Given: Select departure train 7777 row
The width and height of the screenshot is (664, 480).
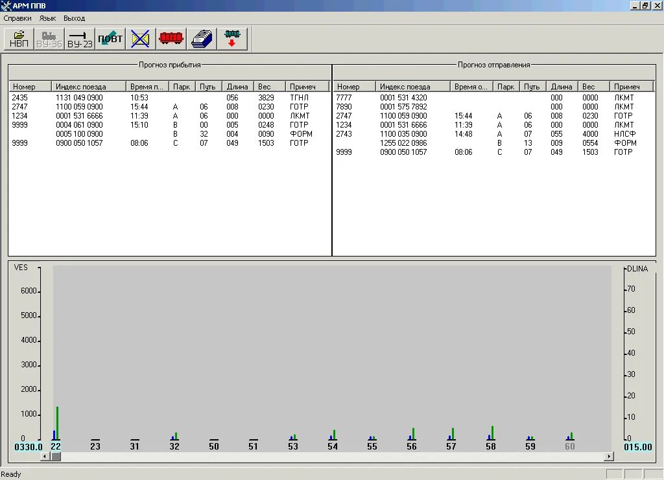Looking at the screenshot, I should click(x=493, y=98).
